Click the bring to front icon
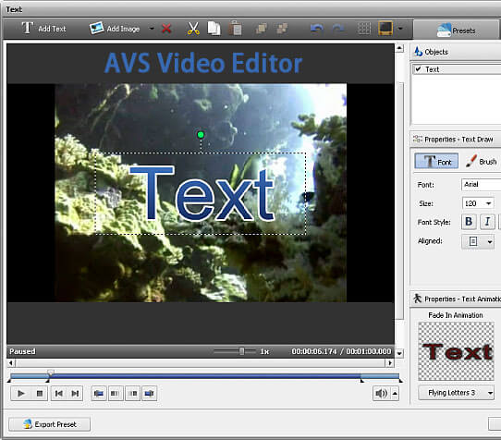Screen dimensions: 501x440 click(x=261, y=29)
